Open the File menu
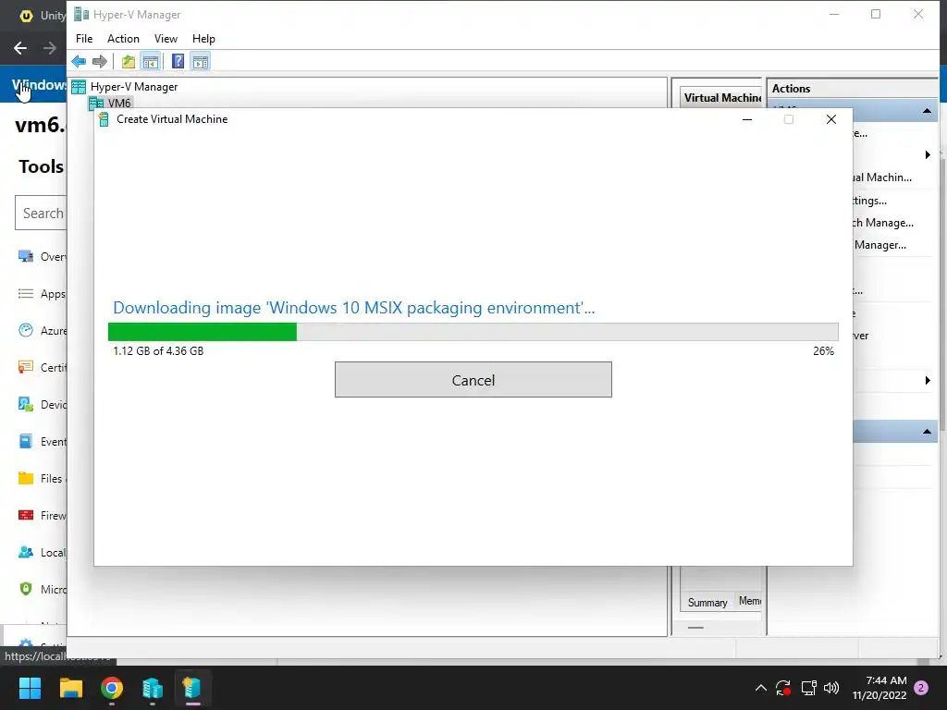The height and width of the screenshot is (710, 947). tap(84, 39)
